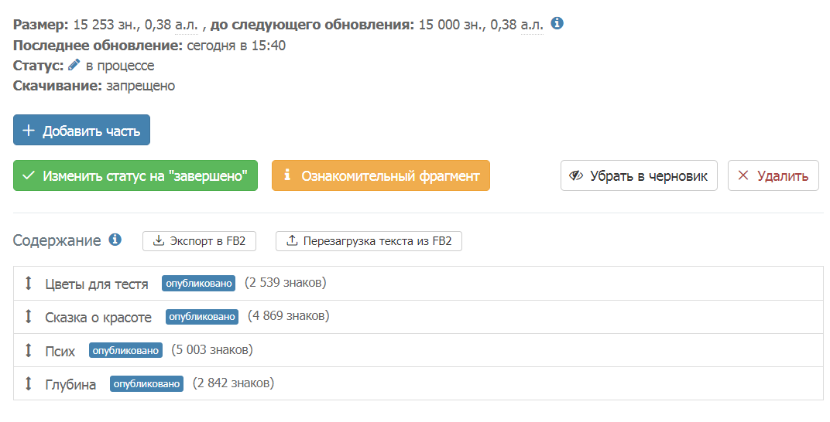Change status to завершено
Screen dimensions: 830x422
[x=135, y=175]
